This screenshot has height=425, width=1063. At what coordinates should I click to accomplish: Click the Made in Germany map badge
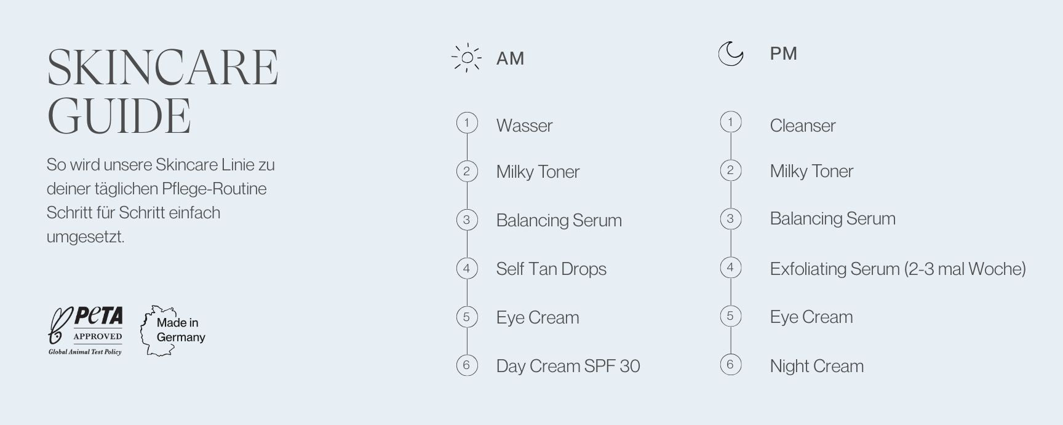[x=173, y=330]
